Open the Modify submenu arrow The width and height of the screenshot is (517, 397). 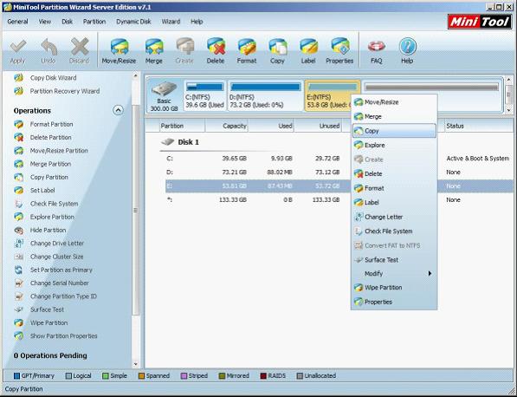430,274
